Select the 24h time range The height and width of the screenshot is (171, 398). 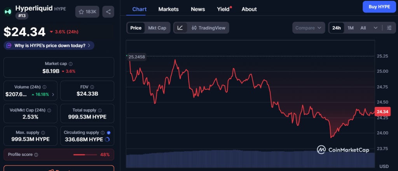coord(337,28)
